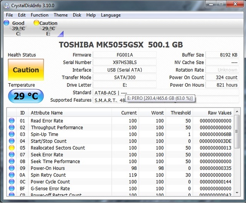Click the attribute list scrollbar thumb

(237, 131)
